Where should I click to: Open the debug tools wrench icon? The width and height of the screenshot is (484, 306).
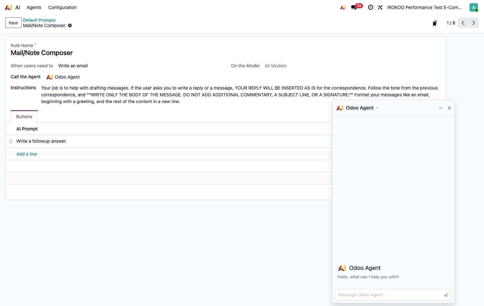pos(380,7)
